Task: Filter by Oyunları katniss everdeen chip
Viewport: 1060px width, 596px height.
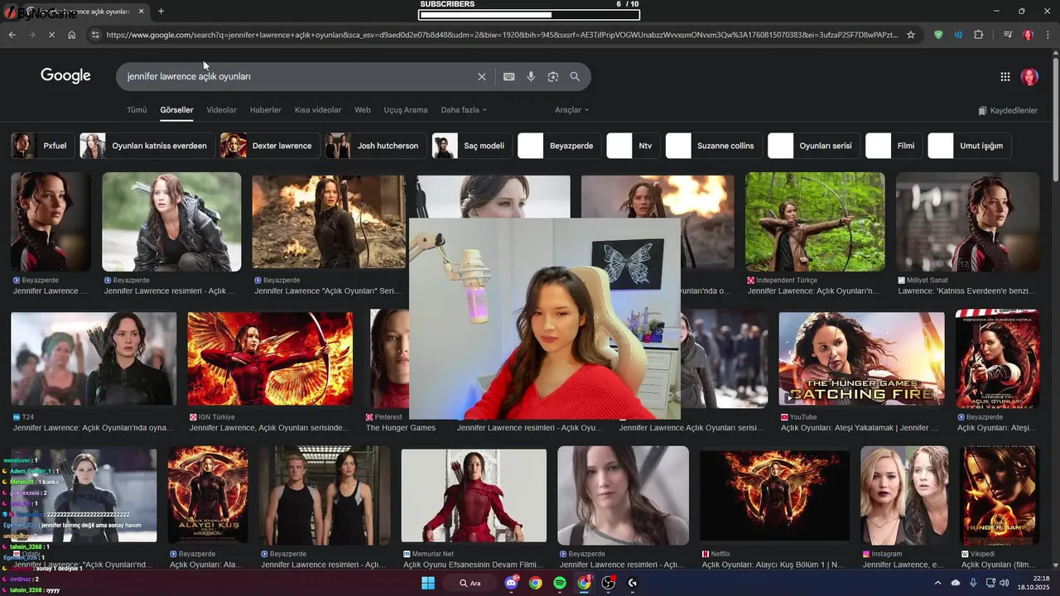Action: point(147,146)
